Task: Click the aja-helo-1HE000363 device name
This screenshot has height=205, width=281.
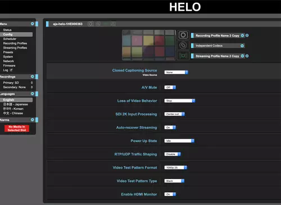Action: (x=67, y=24)
